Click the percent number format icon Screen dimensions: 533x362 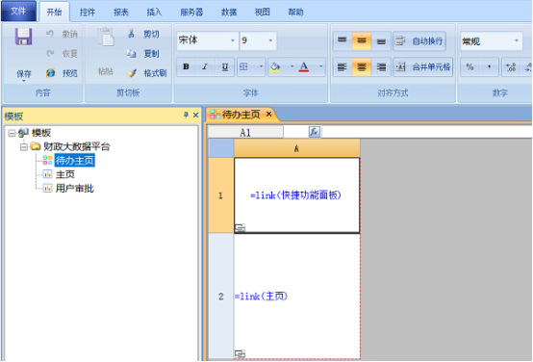(470, 67)
